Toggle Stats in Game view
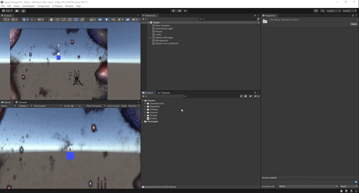Viewport: 359px width, 193px height. pos(124,106)
